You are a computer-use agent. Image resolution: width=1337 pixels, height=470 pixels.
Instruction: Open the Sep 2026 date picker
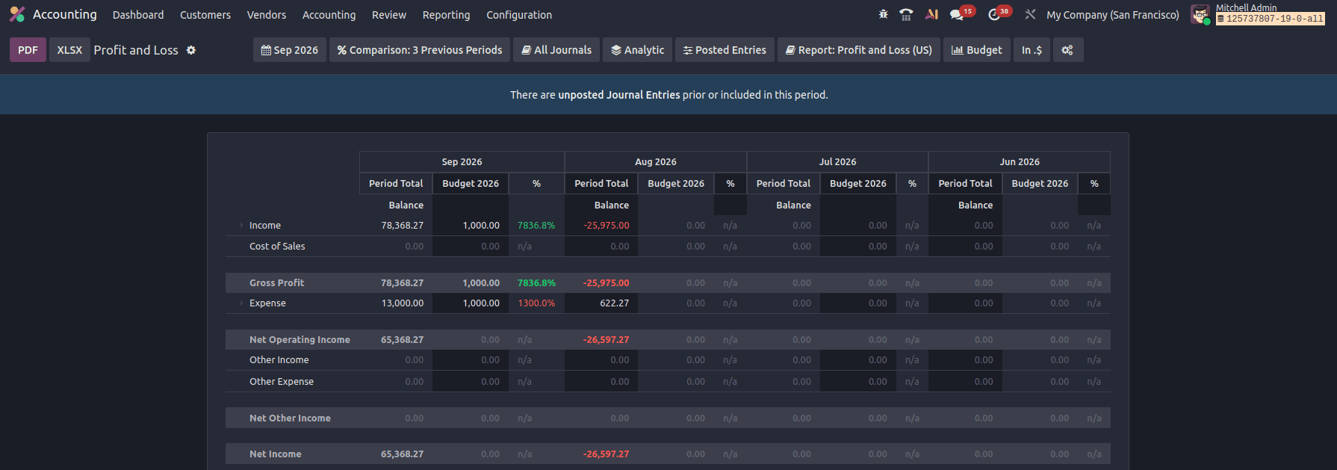(x=289, y=50)
